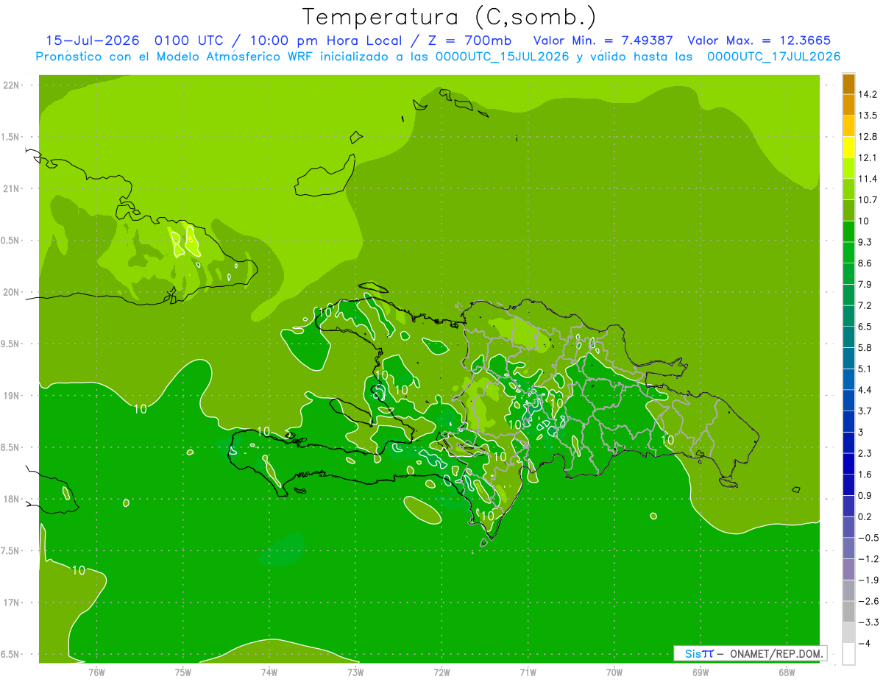Pick the yellow swatch between 12.1 and 12.8
883x682 pixels.
coord(848,147)
